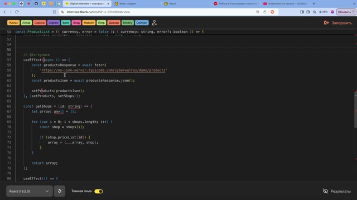Click 'let array: any[] = [];' on line 67

[x=54, y=111]
